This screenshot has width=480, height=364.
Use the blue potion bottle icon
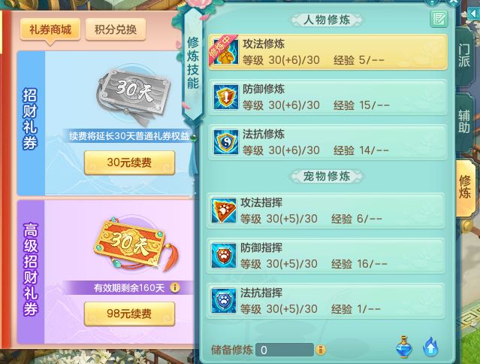(x=404, y=347)
